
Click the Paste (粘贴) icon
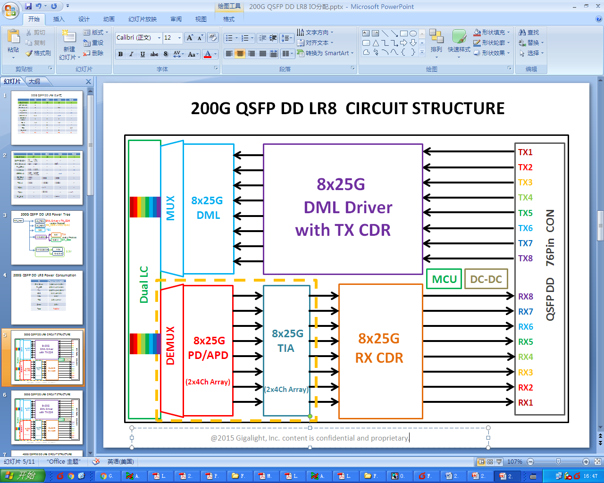tap(13, 37)
